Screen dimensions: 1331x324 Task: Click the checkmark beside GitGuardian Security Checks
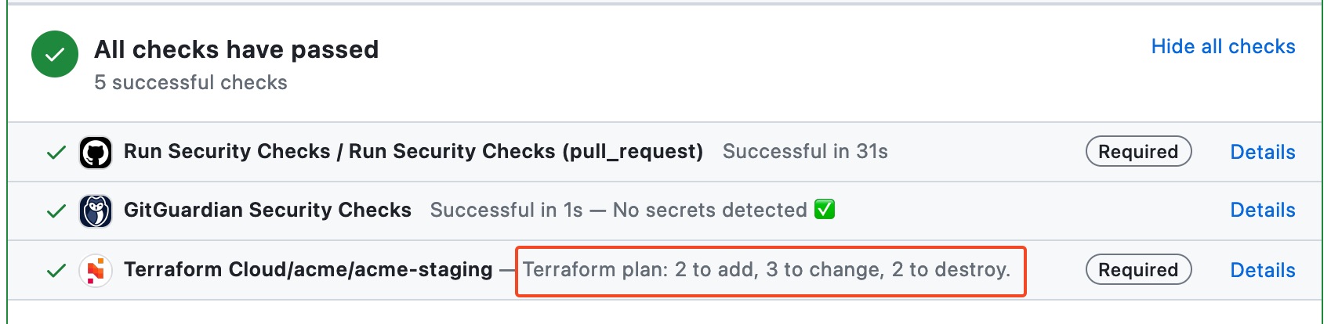click(56, 211)
